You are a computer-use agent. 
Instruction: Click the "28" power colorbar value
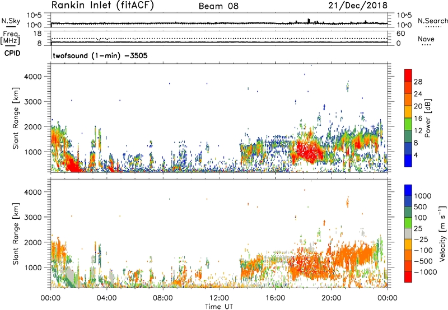pyautogui.click(x=418, y=82)
